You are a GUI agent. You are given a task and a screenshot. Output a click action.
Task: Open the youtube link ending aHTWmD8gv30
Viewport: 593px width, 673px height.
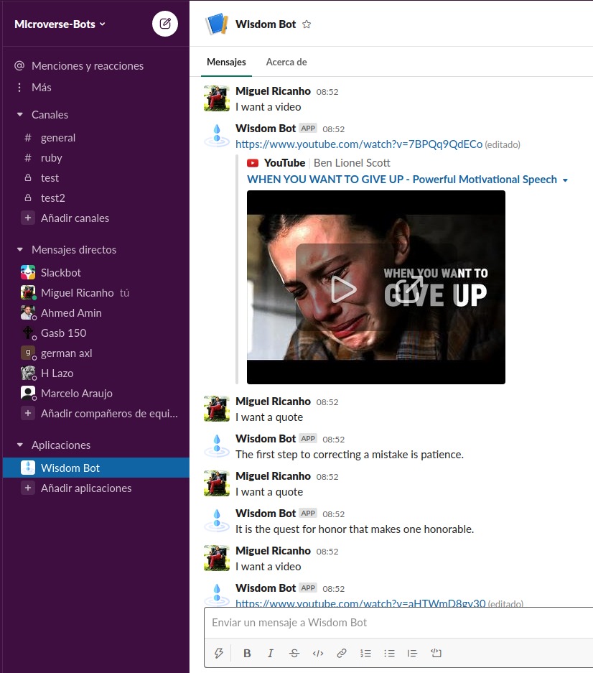coord(360,603)
